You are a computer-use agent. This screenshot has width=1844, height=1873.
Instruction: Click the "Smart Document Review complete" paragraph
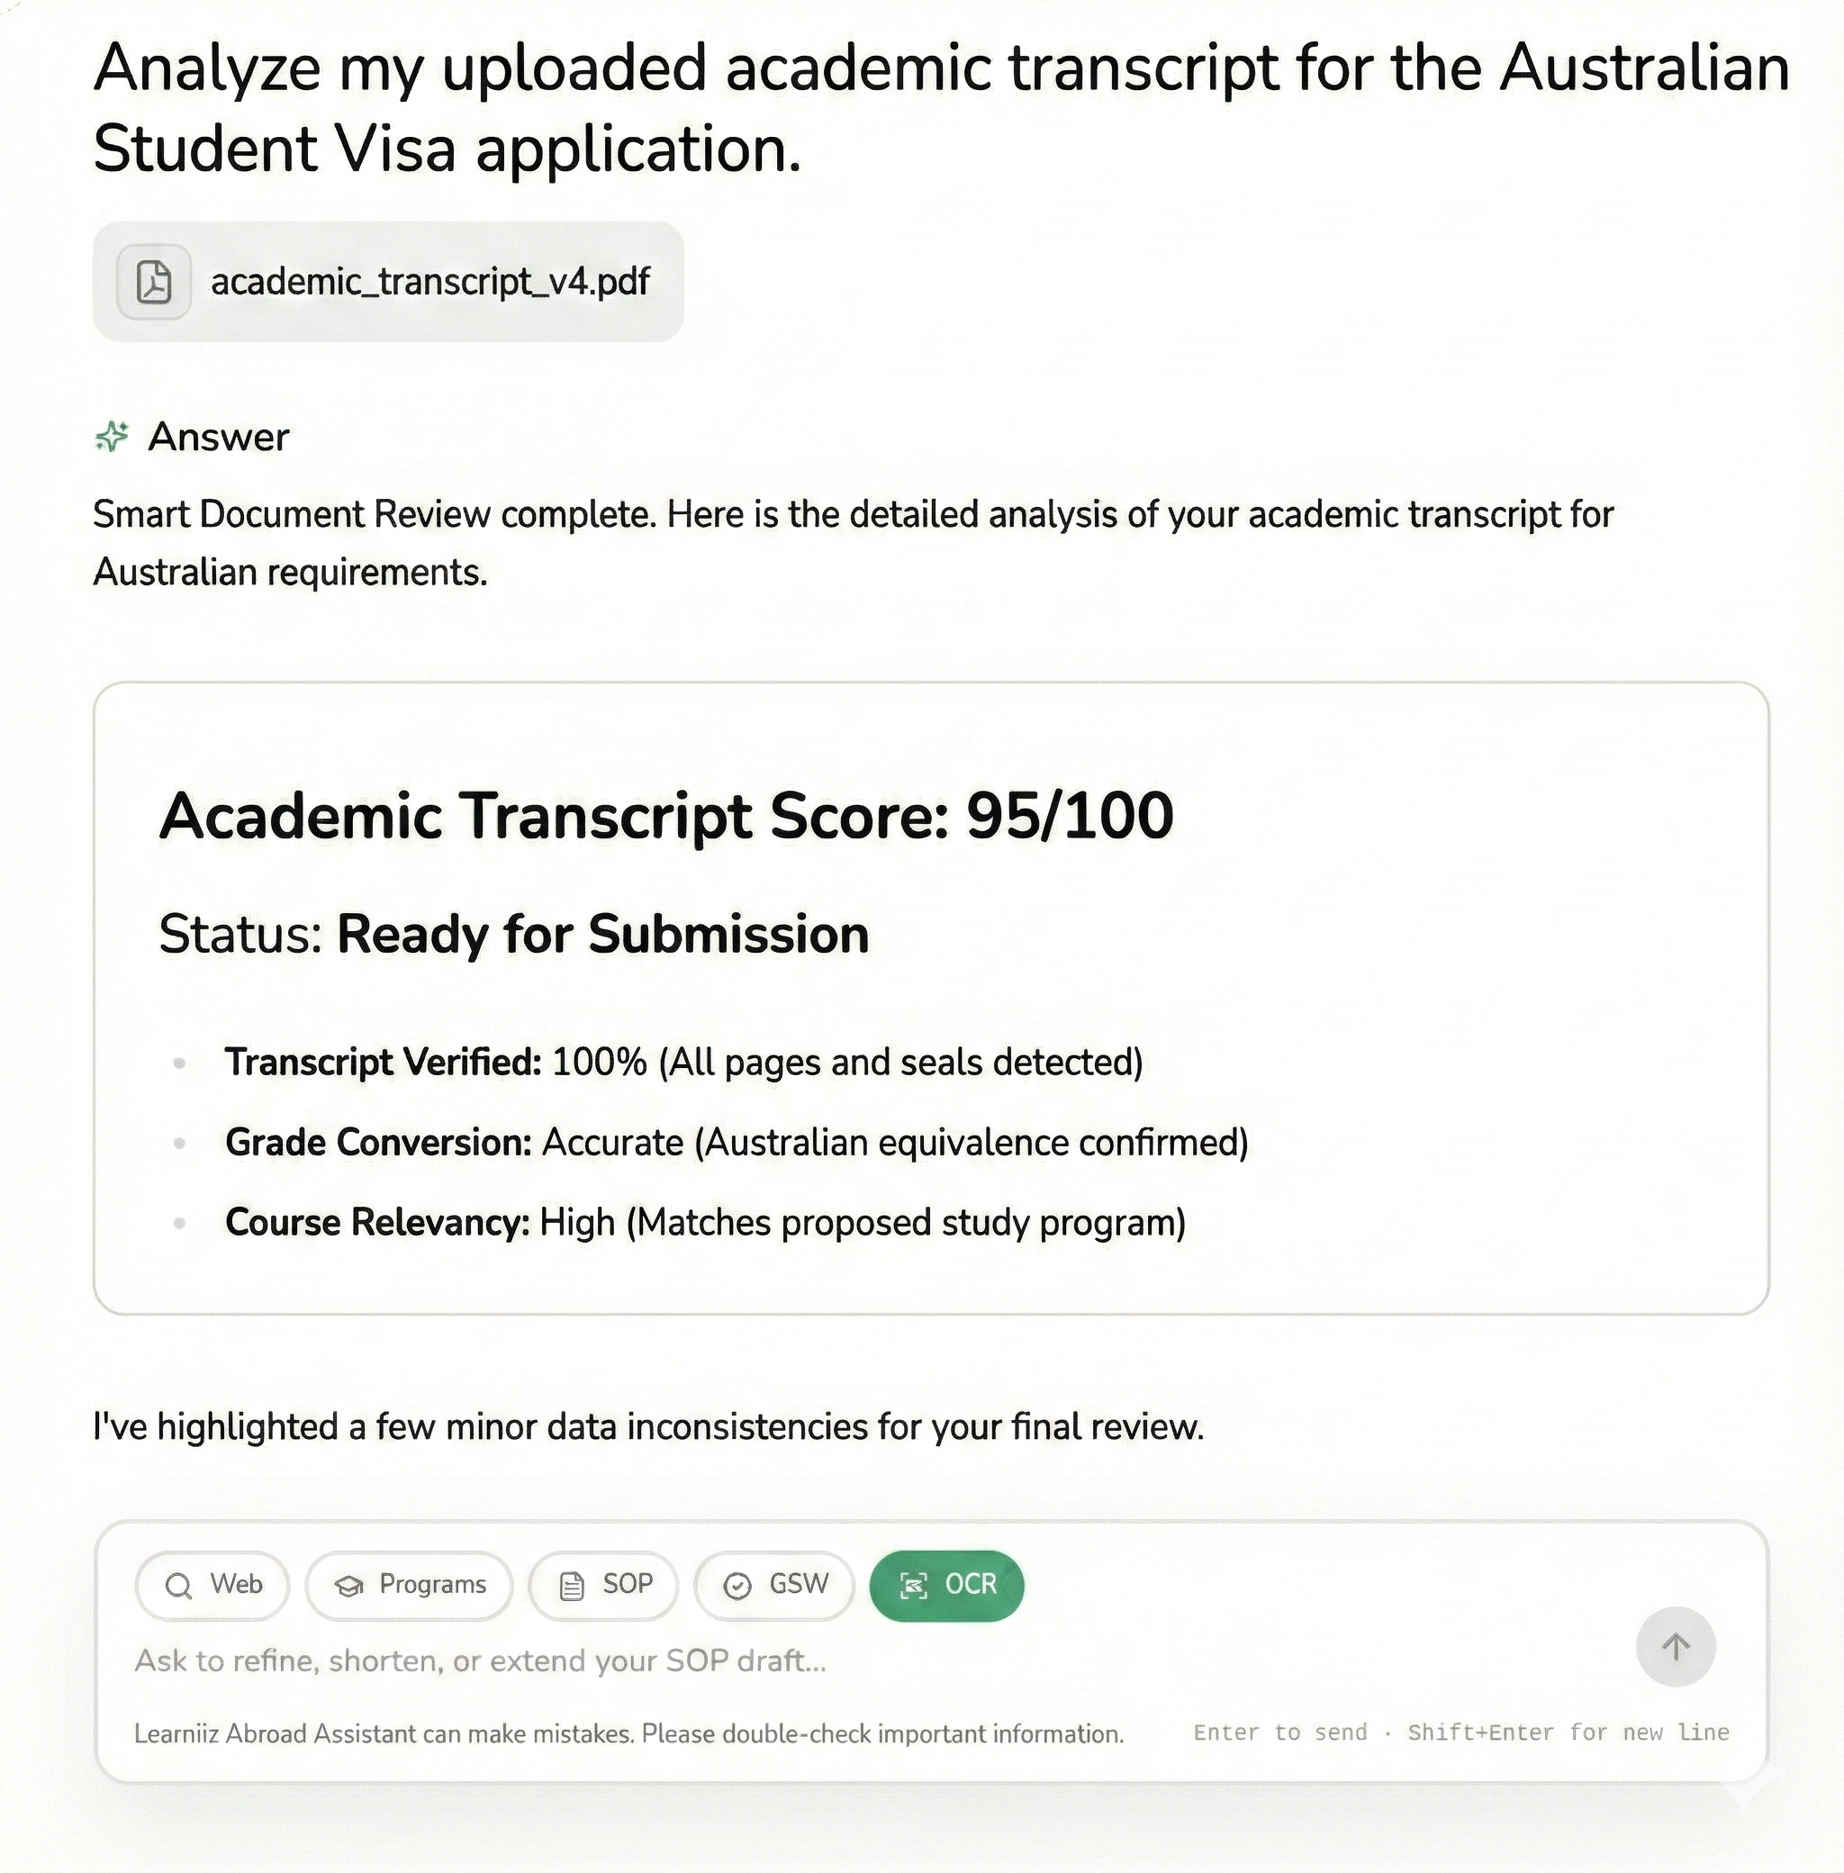853,542
